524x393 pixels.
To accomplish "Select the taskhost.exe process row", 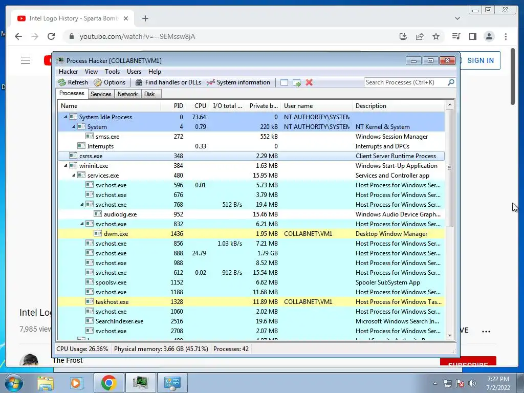I will (x=251, y=302).
